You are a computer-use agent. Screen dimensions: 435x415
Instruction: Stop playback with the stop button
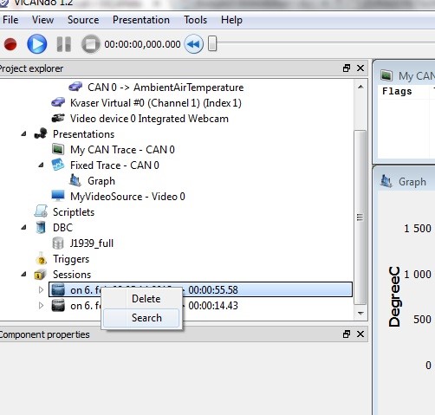click(90, 44)
